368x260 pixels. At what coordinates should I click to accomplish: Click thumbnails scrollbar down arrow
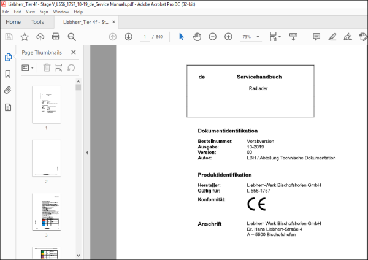coord(79,256)
